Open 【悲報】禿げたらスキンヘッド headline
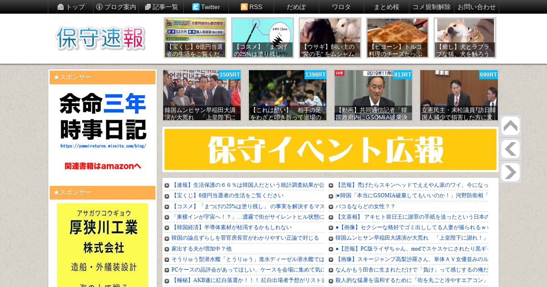Screen dimensions: 547x287 point(412,185)
